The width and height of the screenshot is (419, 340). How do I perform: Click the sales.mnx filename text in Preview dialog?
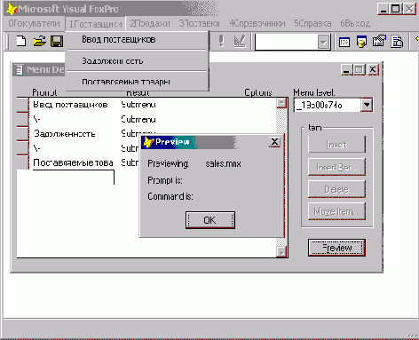click(x=223, y=163)
